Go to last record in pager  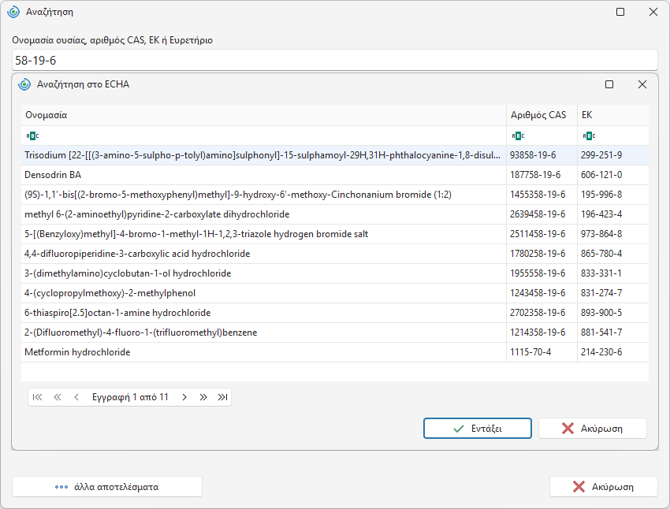pos(222,397)
